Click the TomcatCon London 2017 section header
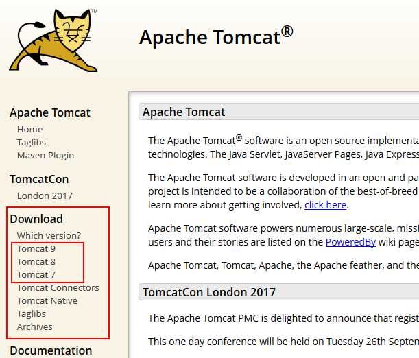The image size is (419, 358). [x=209, y=292]
